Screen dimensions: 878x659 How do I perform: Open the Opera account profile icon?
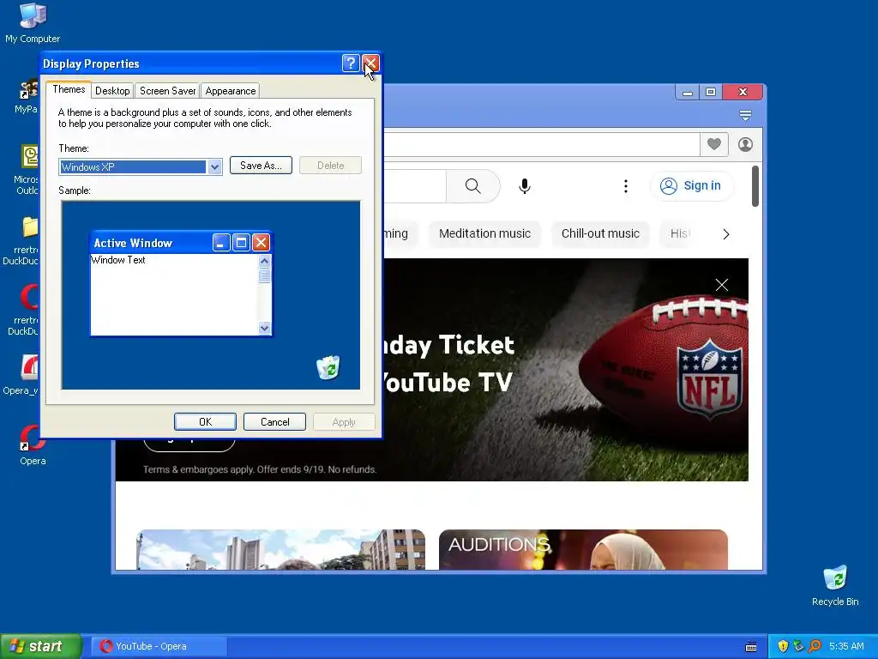click(x=745, y=144)
